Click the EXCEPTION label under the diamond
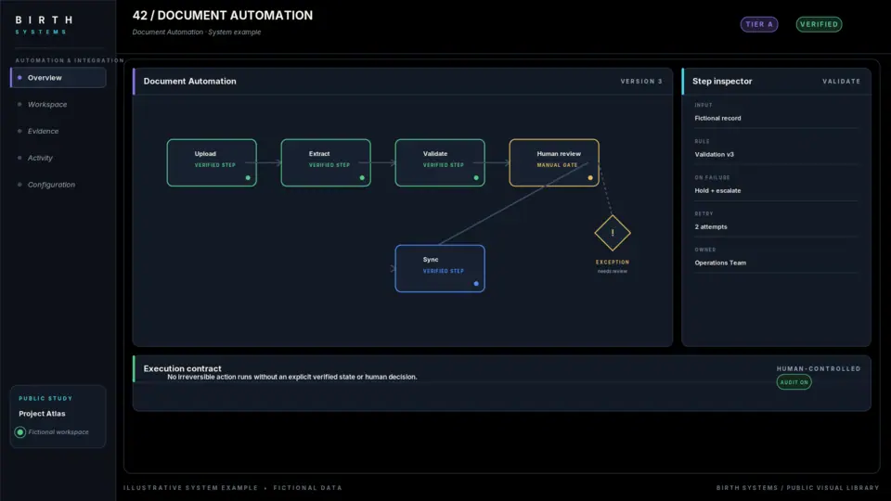Image resolution: width=891 pixels, height=501 pixels. pyautogui.click(x=613, y=263)
